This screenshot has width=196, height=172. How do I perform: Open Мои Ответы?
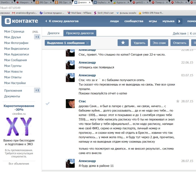(x=13, y=77)
